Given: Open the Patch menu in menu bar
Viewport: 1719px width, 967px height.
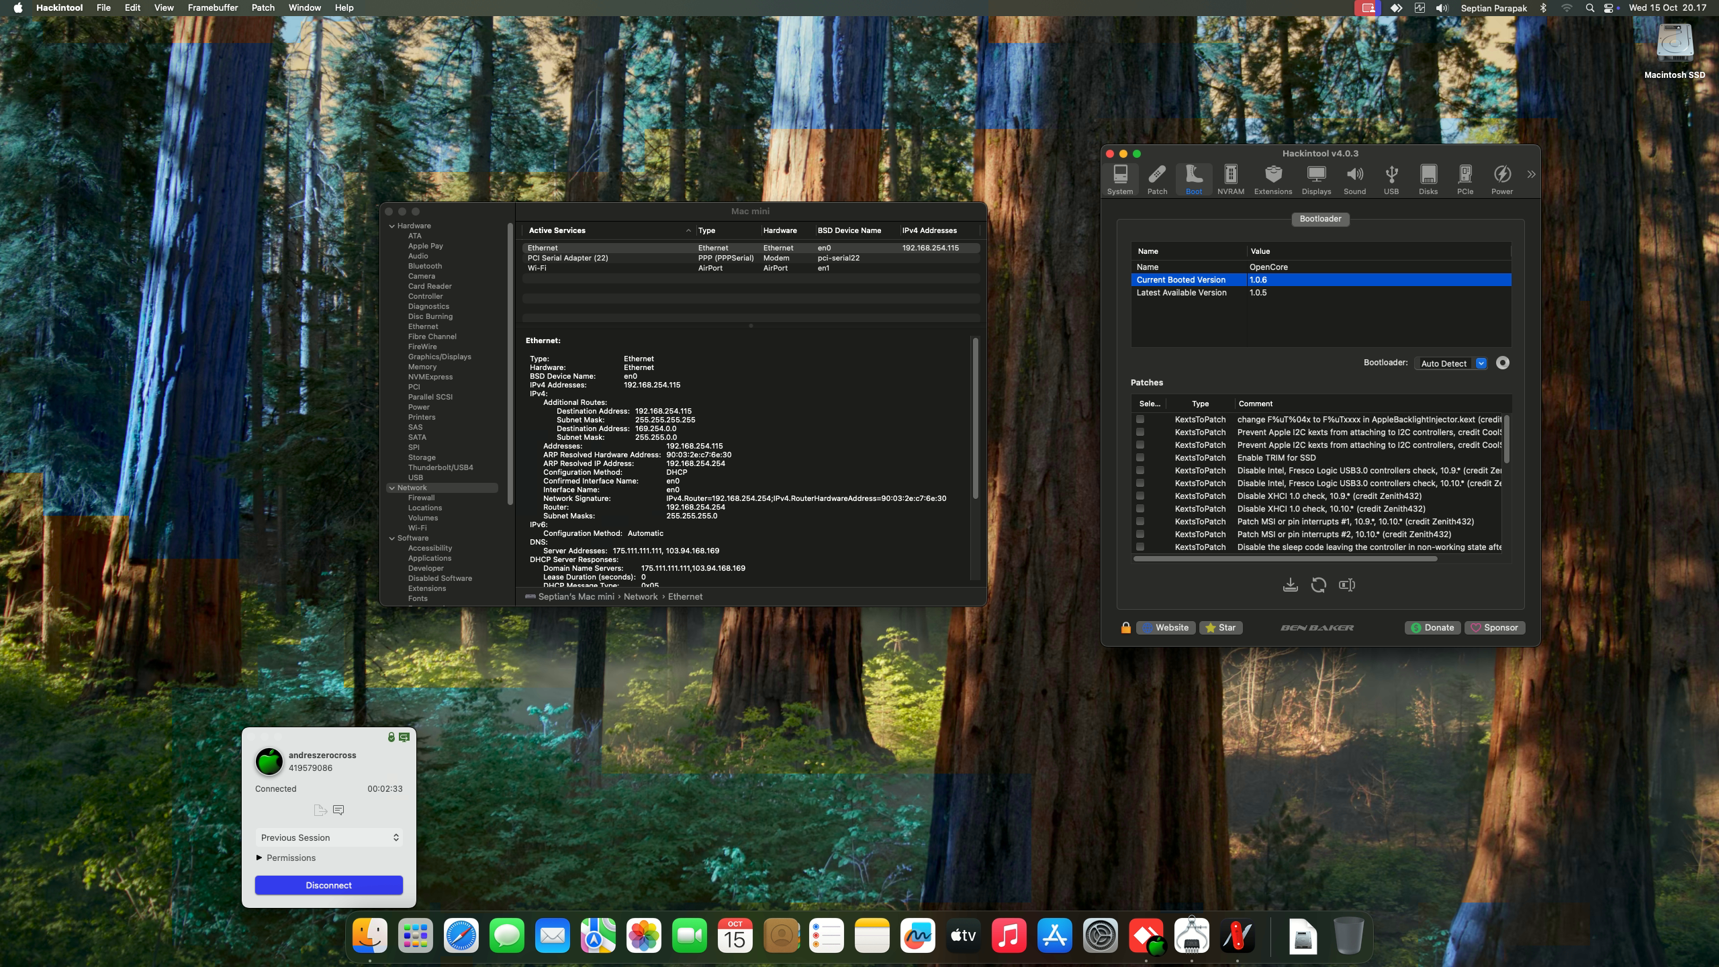Looking at the screenshot, I should click(263, 8).
